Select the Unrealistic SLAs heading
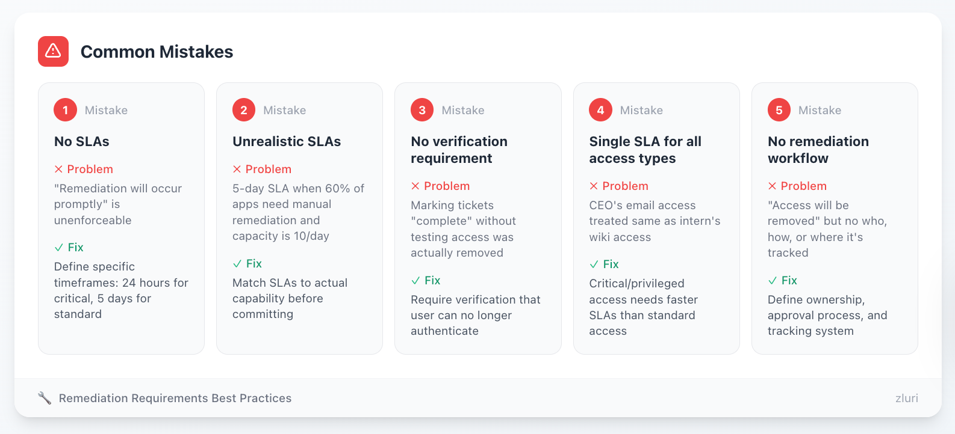Viewport: 955px width, 434px height. pyautogui.click(x=287, y=141)
